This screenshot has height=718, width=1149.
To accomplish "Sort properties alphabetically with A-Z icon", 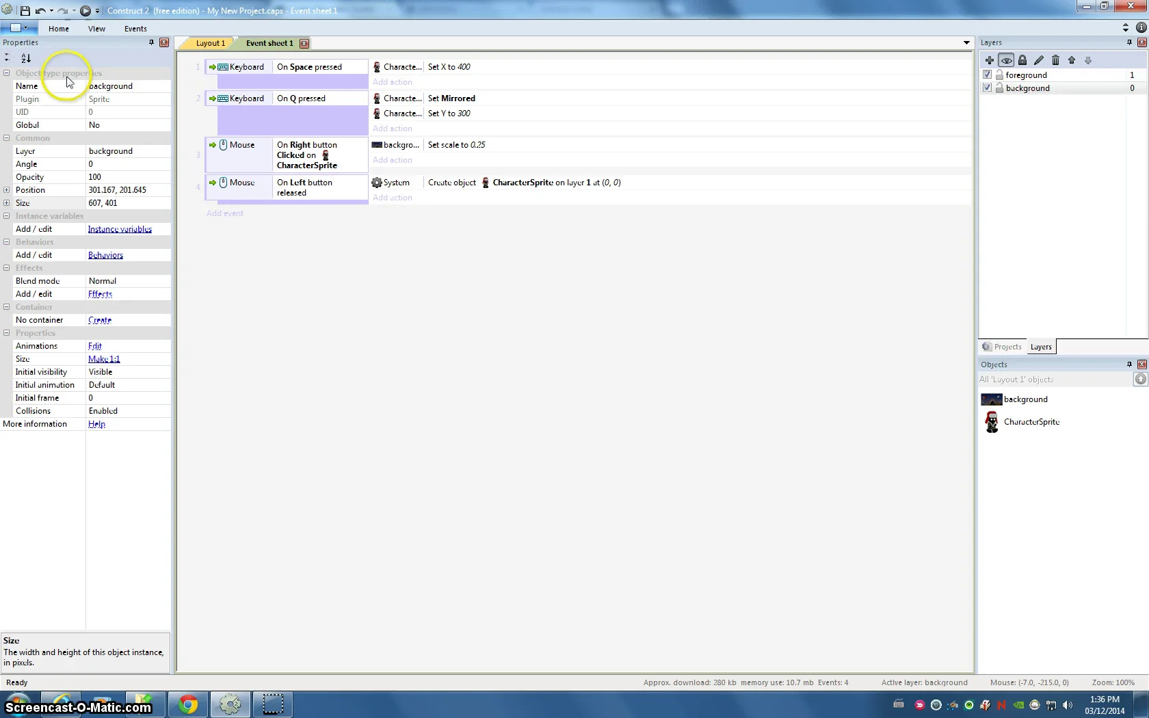I will [25, 58].
